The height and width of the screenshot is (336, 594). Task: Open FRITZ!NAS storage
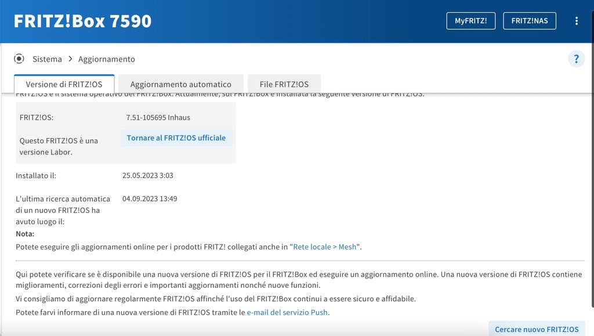pyautogui.click(x=530, y=21)
